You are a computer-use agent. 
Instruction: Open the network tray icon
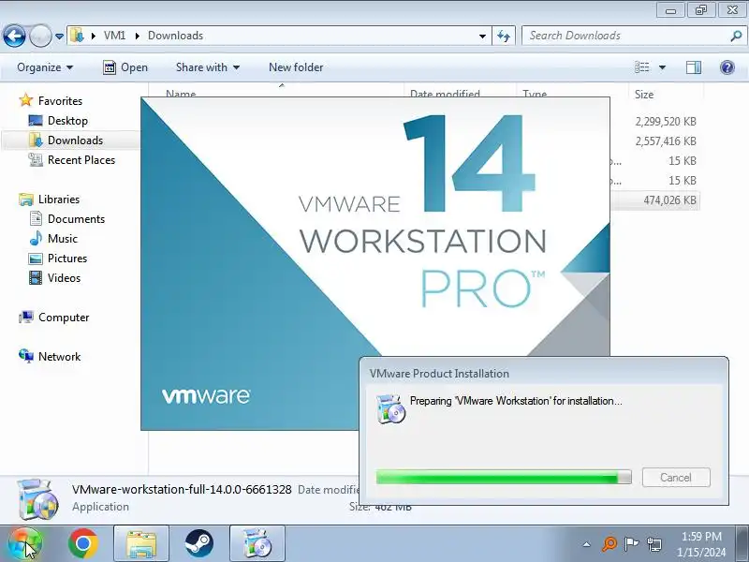(654, 544)
